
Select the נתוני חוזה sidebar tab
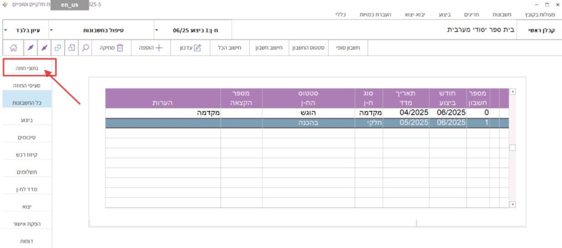coord(26,68)
